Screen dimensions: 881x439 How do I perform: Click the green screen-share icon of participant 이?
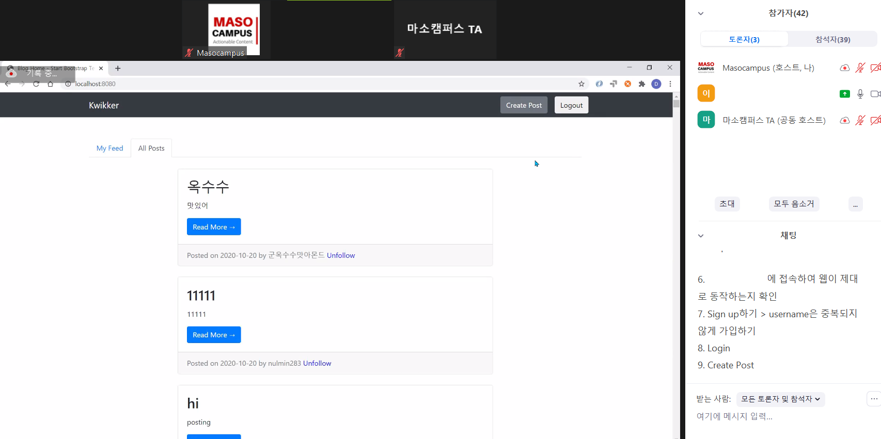[x=844, y=94]
